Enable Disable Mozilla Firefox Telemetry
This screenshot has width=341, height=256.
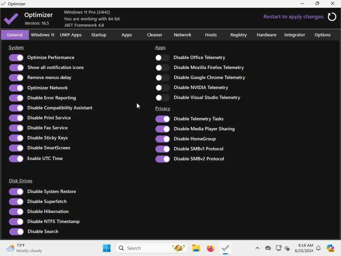point(163,68)
